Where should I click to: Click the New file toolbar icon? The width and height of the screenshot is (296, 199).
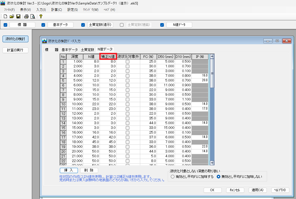[x=5, y=16]
